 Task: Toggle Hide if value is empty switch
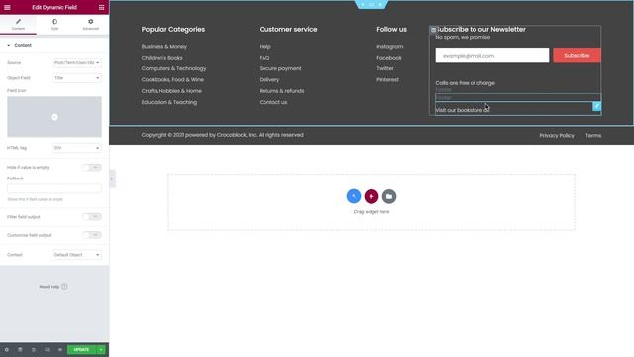coord(92,167)
